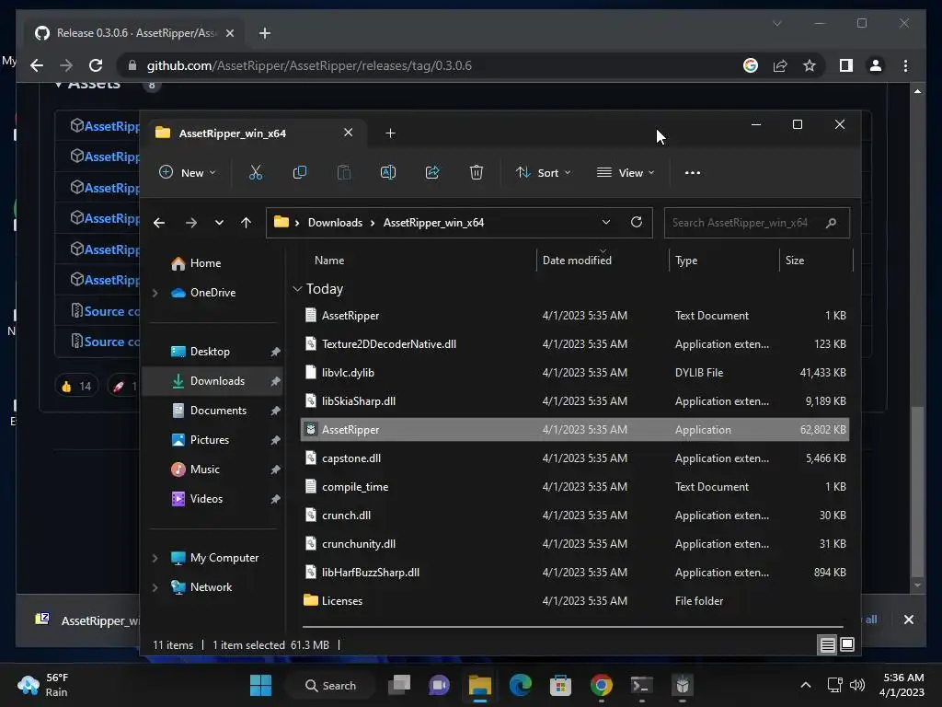The height and width of the screenshot is (707, 942).
Task: Close the Chrome downloads bar
Action: coord(908,620)
